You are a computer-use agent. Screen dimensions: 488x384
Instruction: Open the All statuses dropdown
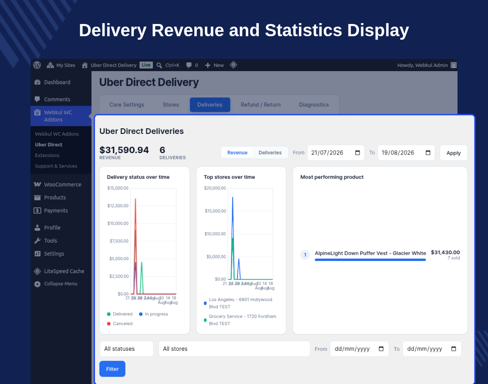127,349
